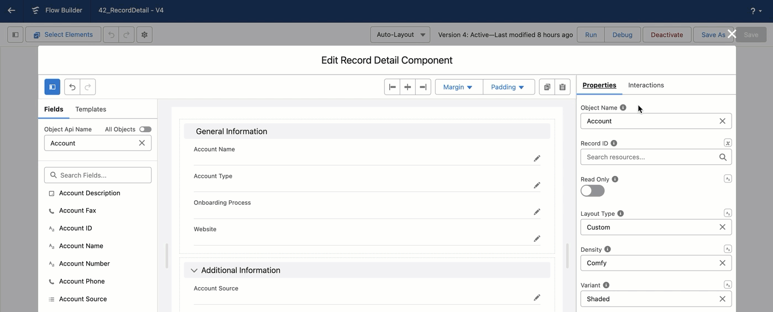Collapse the Additional Information section
The image size is (773, 312).
(194, 271)
